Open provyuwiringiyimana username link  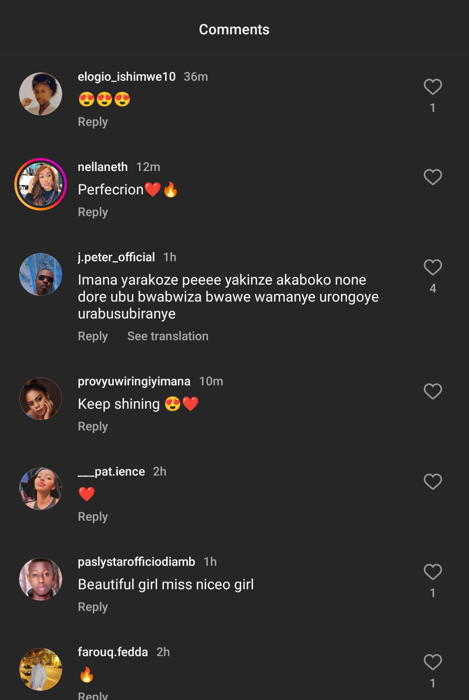(134, 381)
